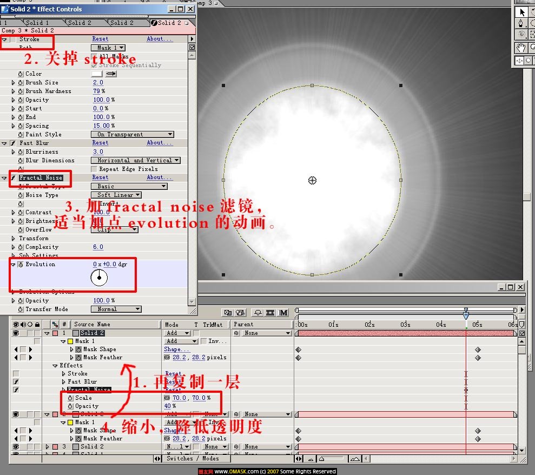The height and width of the screenshot is (475, 535).
Task: Go to previous Mask Shape keyframe, layer 1
Action: (x=16, y=349)
